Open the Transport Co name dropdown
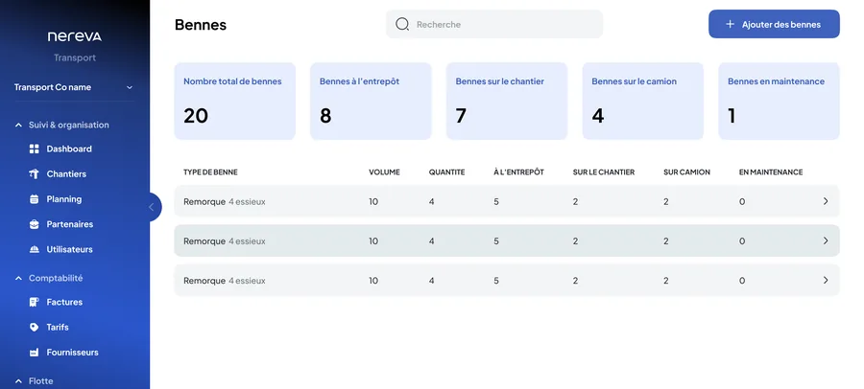 tap(74, 87)
